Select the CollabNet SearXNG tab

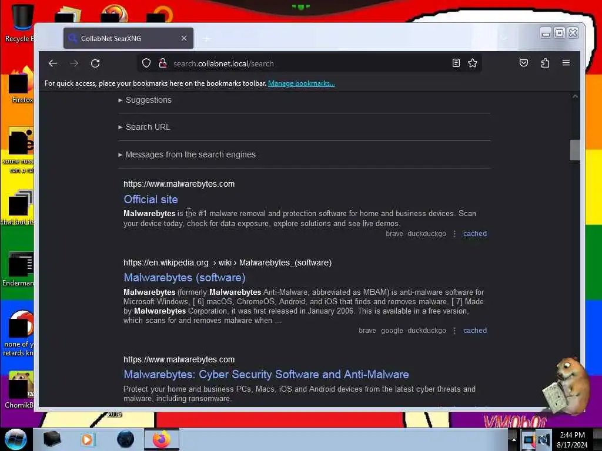(x=128, y=38)
